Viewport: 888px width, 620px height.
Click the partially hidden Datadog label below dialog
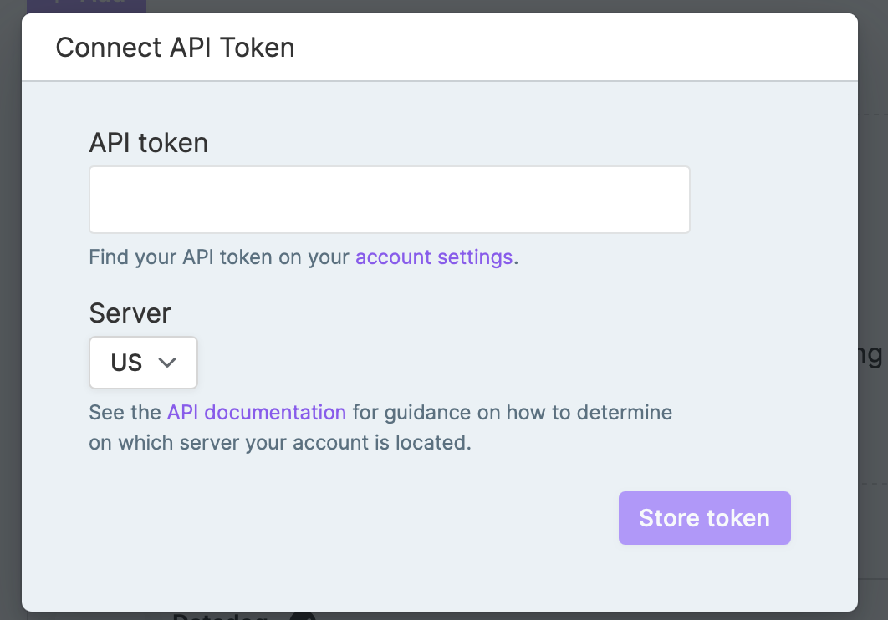(x=220, y=616)
